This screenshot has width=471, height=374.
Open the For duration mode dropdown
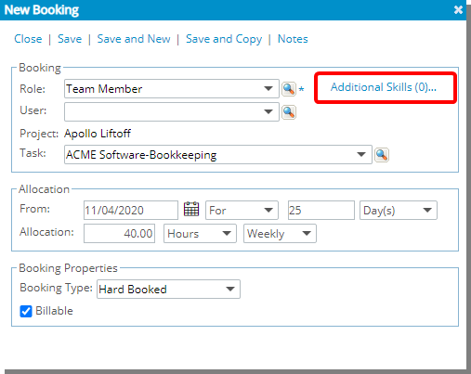[x=242, y=211]
